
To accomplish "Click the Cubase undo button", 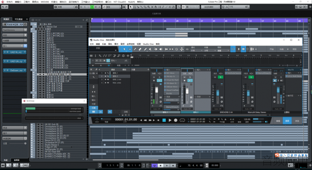I will tap(3, 7).
